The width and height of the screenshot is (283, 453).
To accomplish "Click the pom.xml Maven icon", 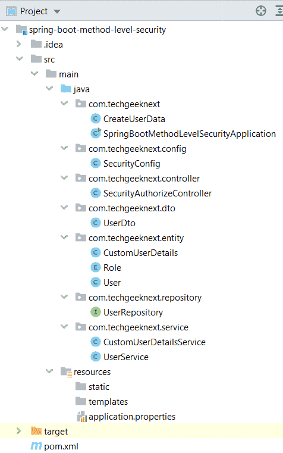I will point(36,446).
